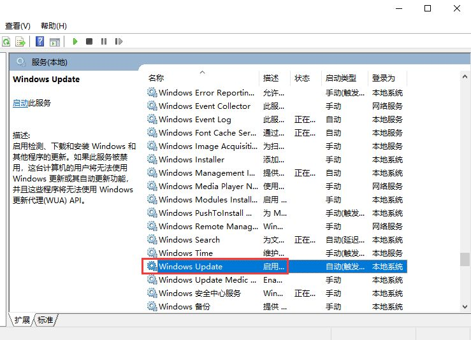This screenshot has height=340, width=471.
Task: Click the Export List toolbar icon
Action: pyautogui.click(x=20, y=41)
